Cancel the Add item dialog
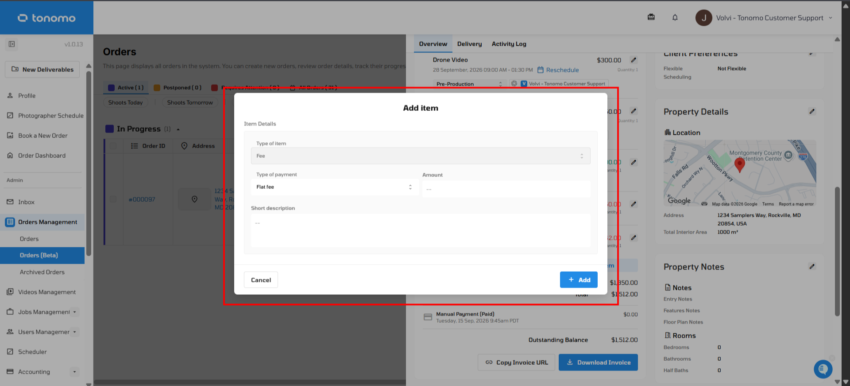The height and width of the screenshot is (386, 850). 261,280
